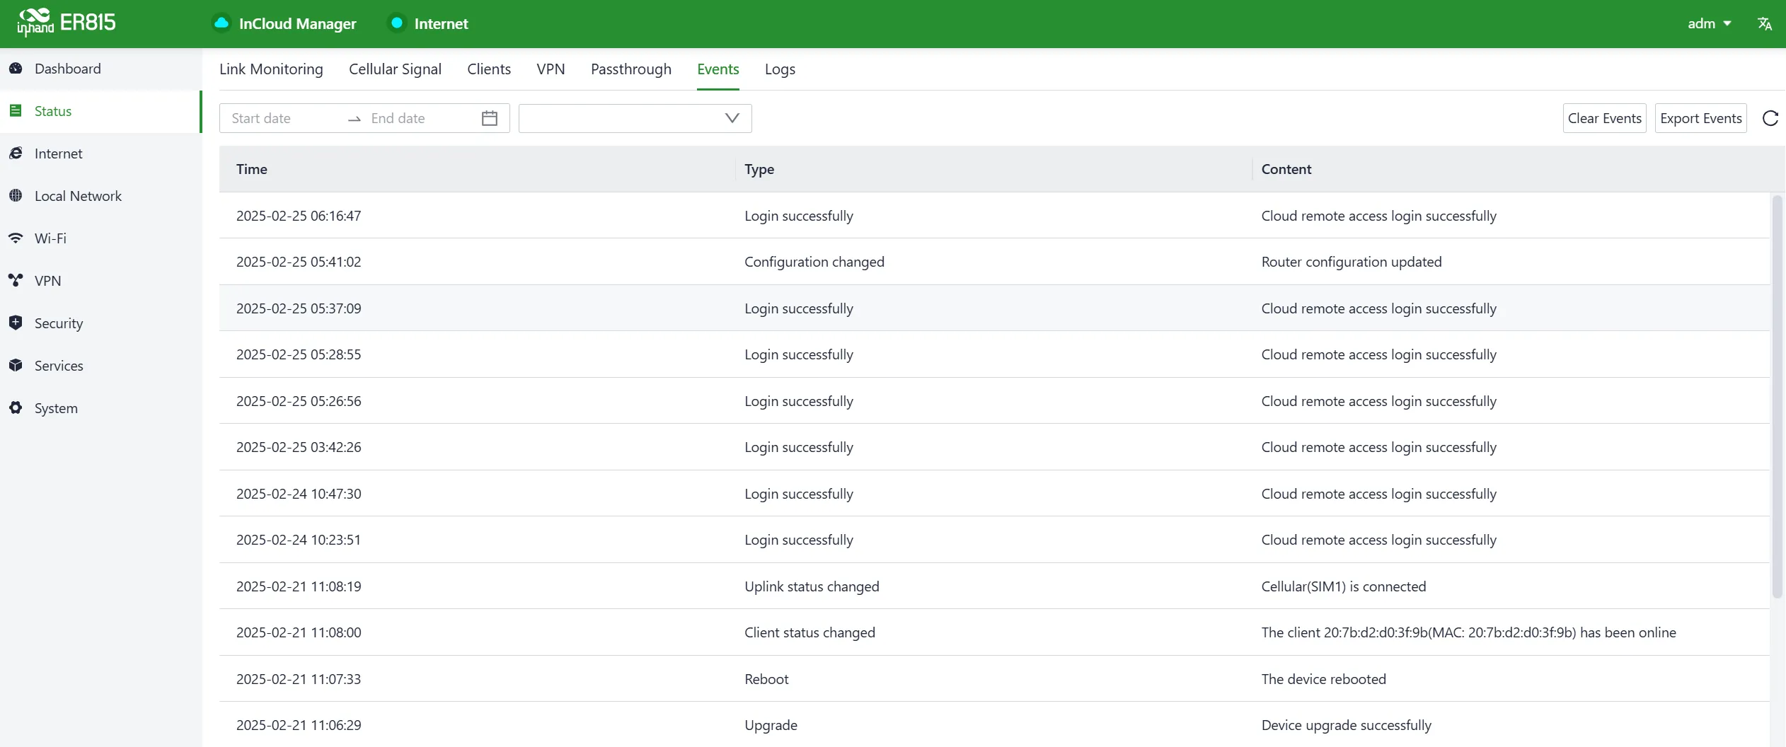The width and height of the screenshot is (1786, 747).
Task: Click the Clear Events button
Action: click(1604, 118)
